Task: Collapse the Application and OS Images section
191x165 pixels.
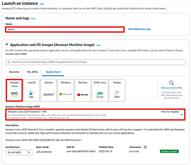Action: tap(7, 45)
